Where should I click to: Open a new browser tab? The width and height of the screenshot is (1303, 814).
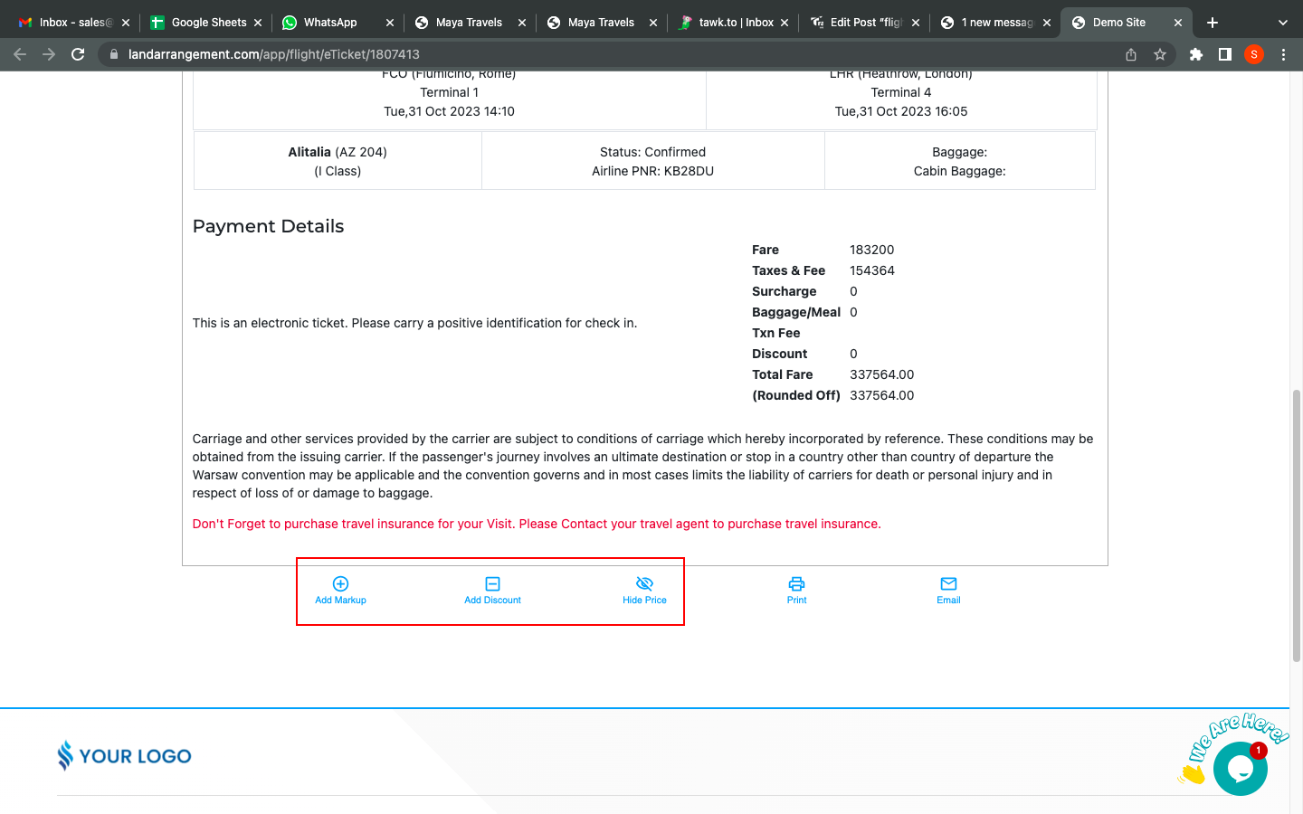(x=1213, y=23)
